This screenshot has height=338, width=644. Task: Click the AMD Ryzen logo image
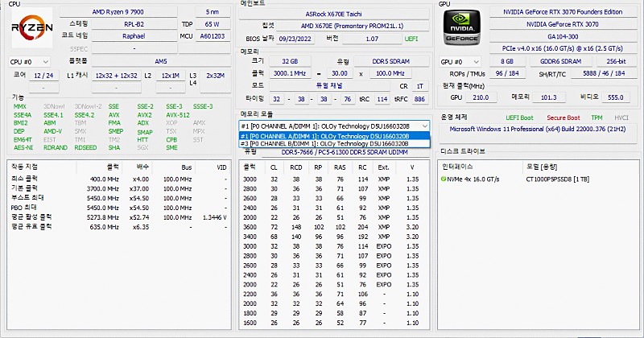[31, 28]
